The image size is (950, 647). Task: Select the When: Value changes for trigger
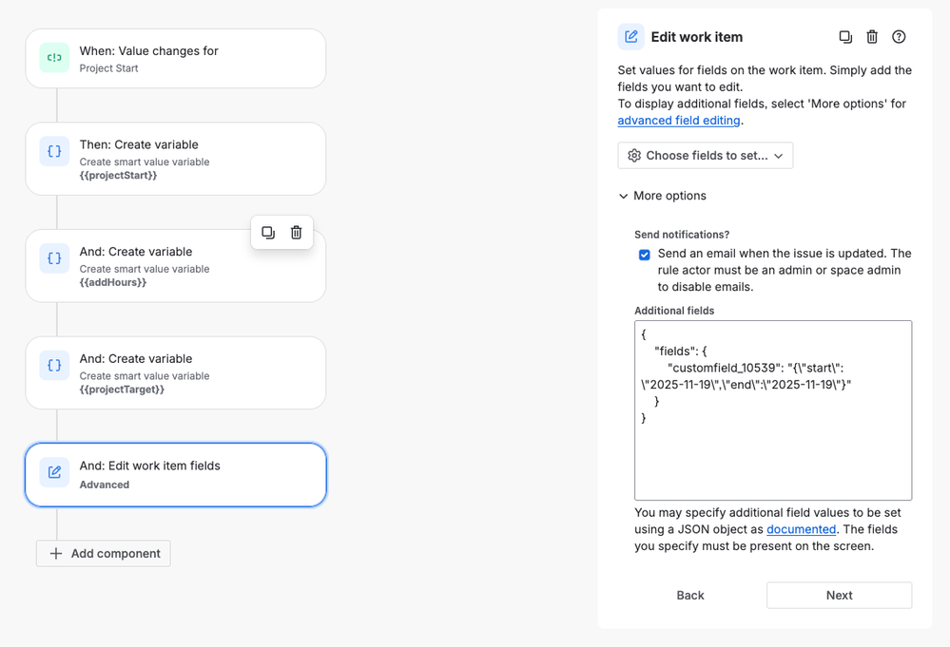pos(175,58)
